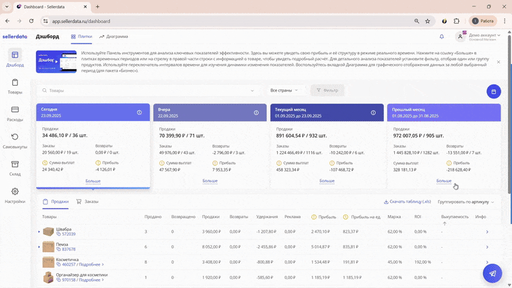Click the notifications bell icon
Viewport: 512px width, 288px height.
[442, 36]
